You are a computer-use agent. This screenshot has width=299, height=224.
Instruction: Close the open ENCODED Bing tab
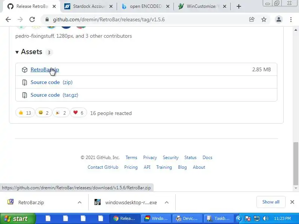(x=167, y=6)
